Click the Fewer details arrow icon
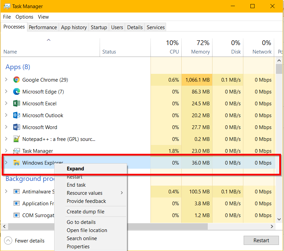284x251 pixels. (8, 240)
